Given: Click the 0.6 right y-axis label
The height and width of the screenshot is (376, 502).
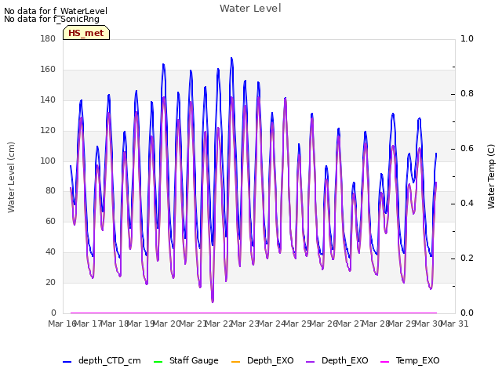Looking at the screenshot, I should click(467, 148).
